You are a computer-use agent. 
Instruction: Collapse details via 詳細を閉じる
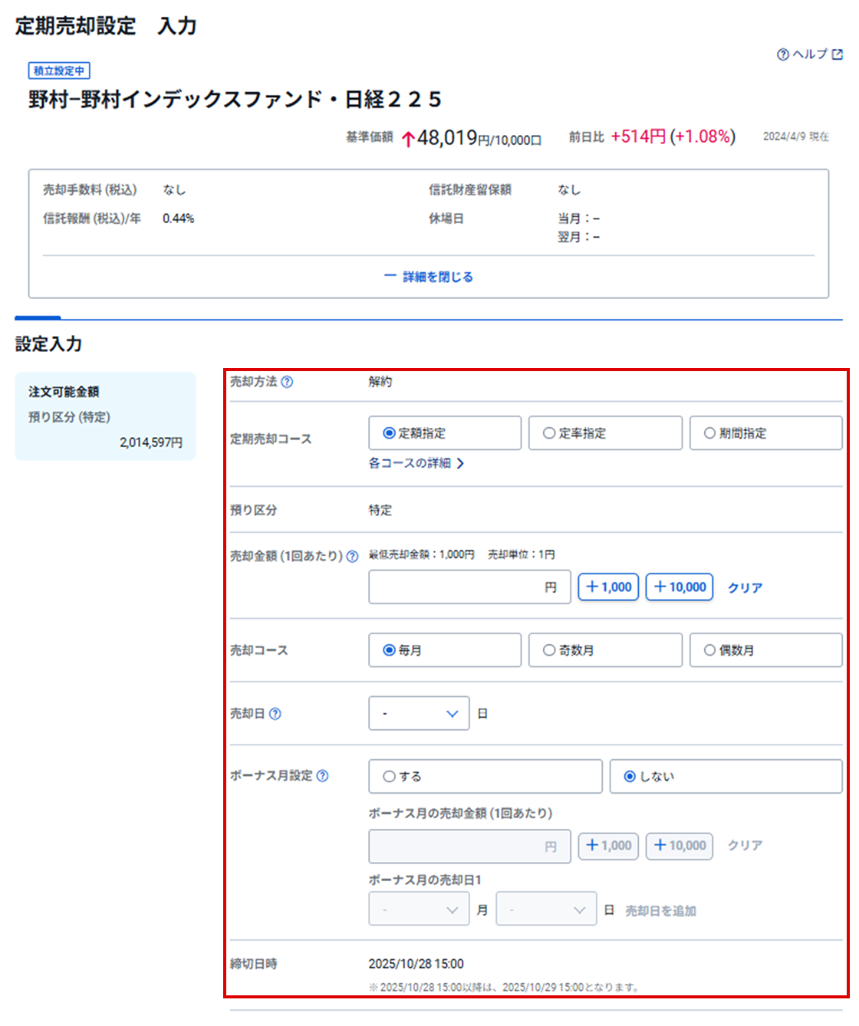[x=429, y=277]
